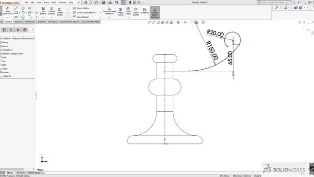The width and height of the screenshot is (314, 177).
Task: Open Line tool dropdown arrow
Action: [x=19, y=8]
